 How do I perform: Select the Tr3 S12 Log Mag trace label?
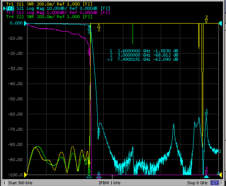pyautogui.click(x=58, y=12)
